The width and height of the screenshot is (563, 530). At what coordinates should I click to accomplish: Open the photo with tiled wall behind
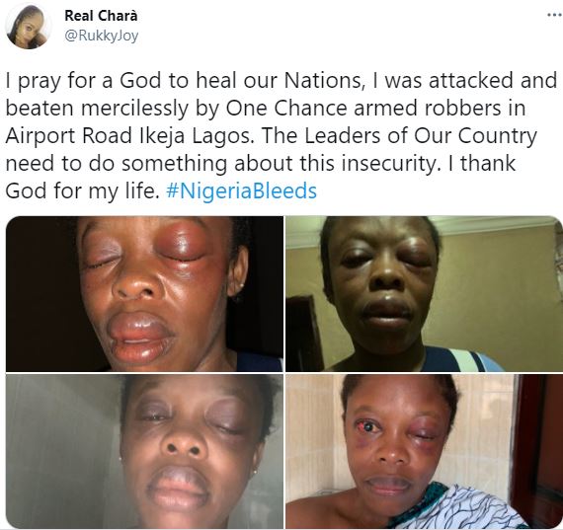tap(424, 451)
